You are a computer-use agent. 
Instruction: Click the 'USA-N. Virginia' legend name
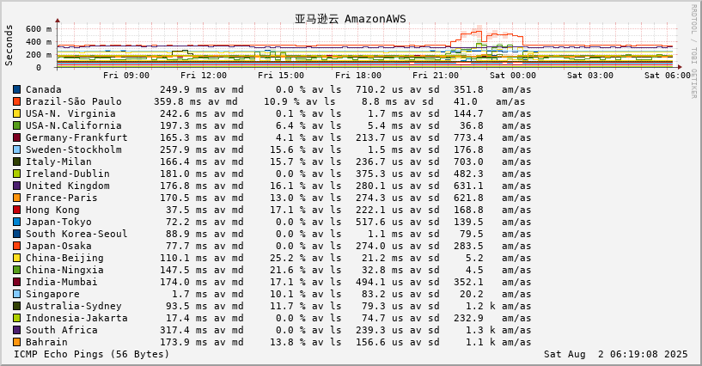tap(70, 113)
